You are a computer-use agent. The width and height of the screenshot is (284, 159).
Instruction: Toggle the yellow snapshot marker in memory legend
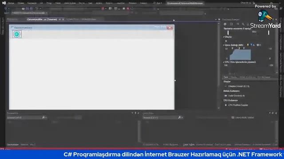click(248, 45)
